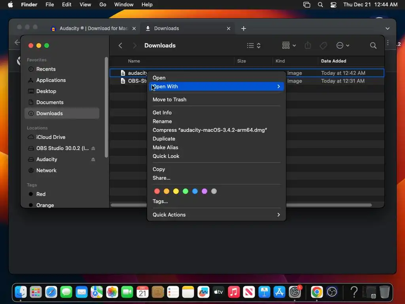405x304 pixels.
Task: Open Reminders in the dock
Action: pos(173,292)
